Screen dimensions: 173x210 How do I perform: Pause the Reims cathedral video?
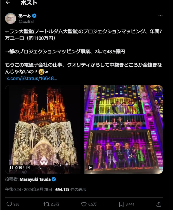(x=11, y=168)
